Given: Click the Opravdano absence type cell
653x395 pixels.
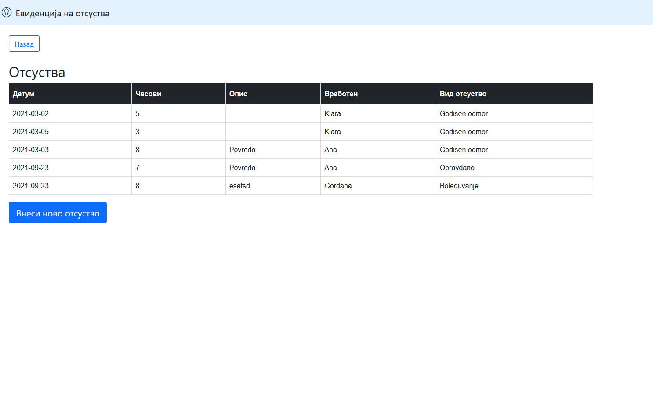Looking at the screenshot, I should tap(457, 168).
